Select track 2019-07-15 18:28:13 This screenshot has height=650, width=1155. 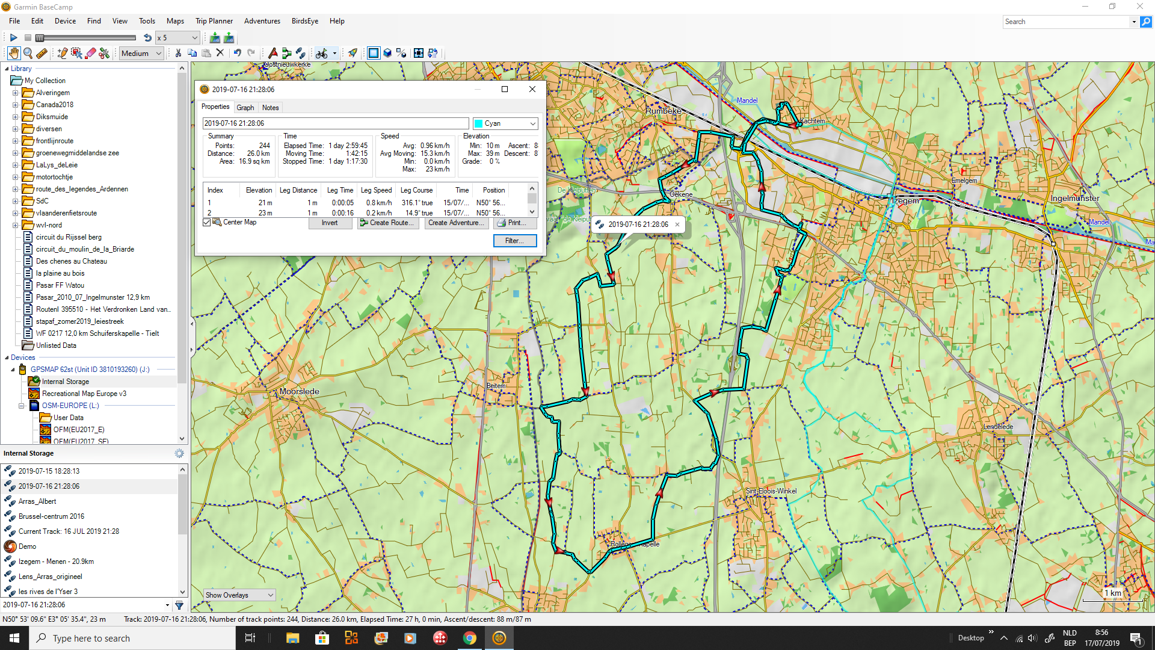coord(49,471)
